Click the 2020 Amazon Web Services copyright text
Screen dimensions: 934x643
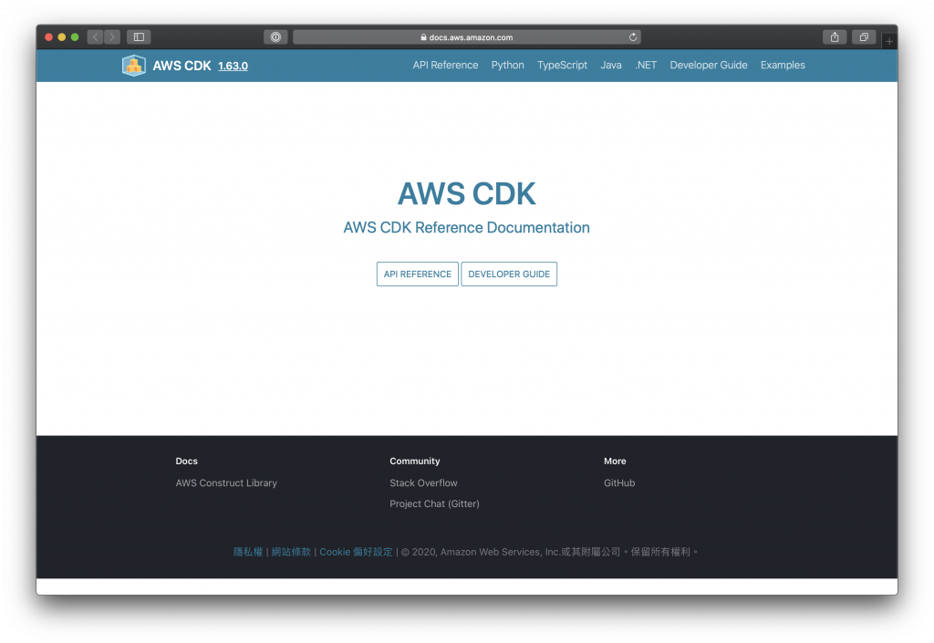tap(549, 552)
